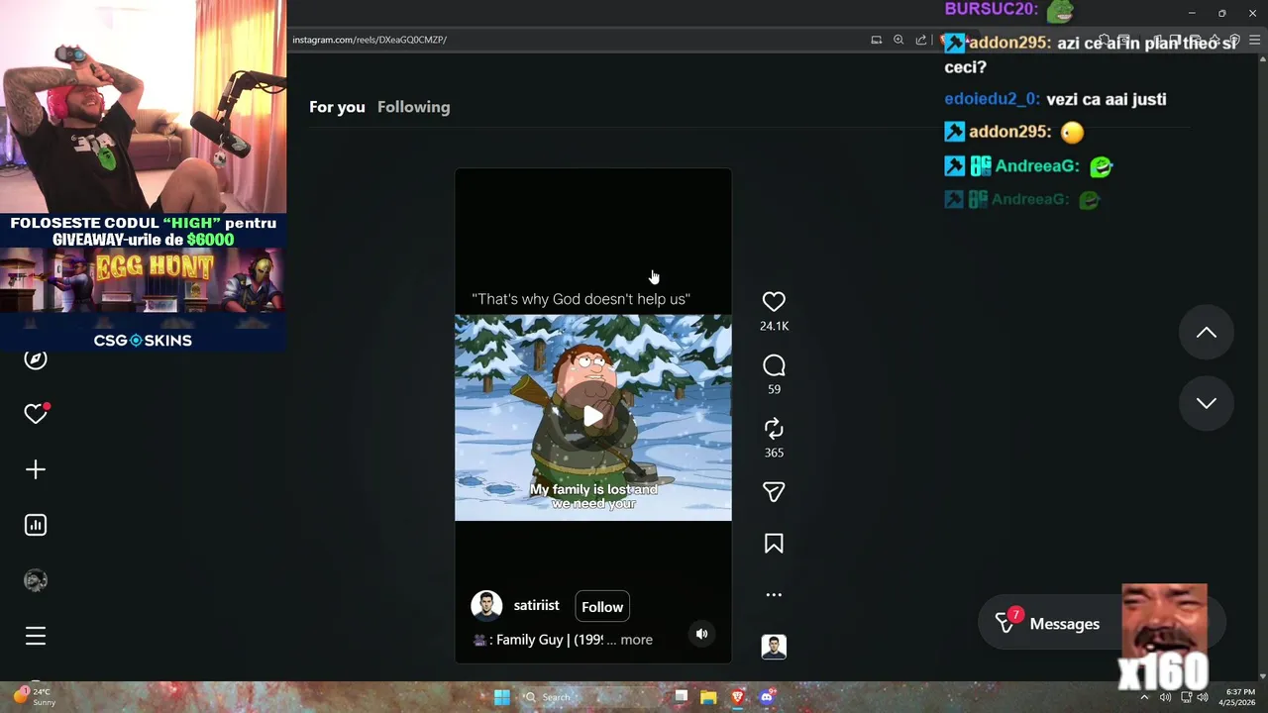Go to the previous reel with up arrow
Image resolution: width=1268 pixels, height=713 pixels.
pos(1206,333)
